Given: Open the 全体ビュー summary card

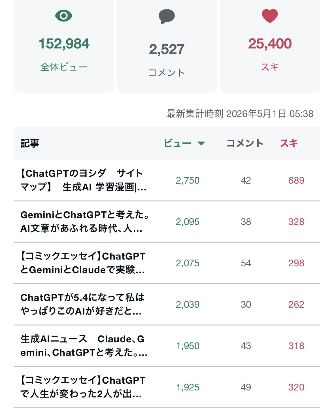Looking at the screenshot, I should (64, 46).
